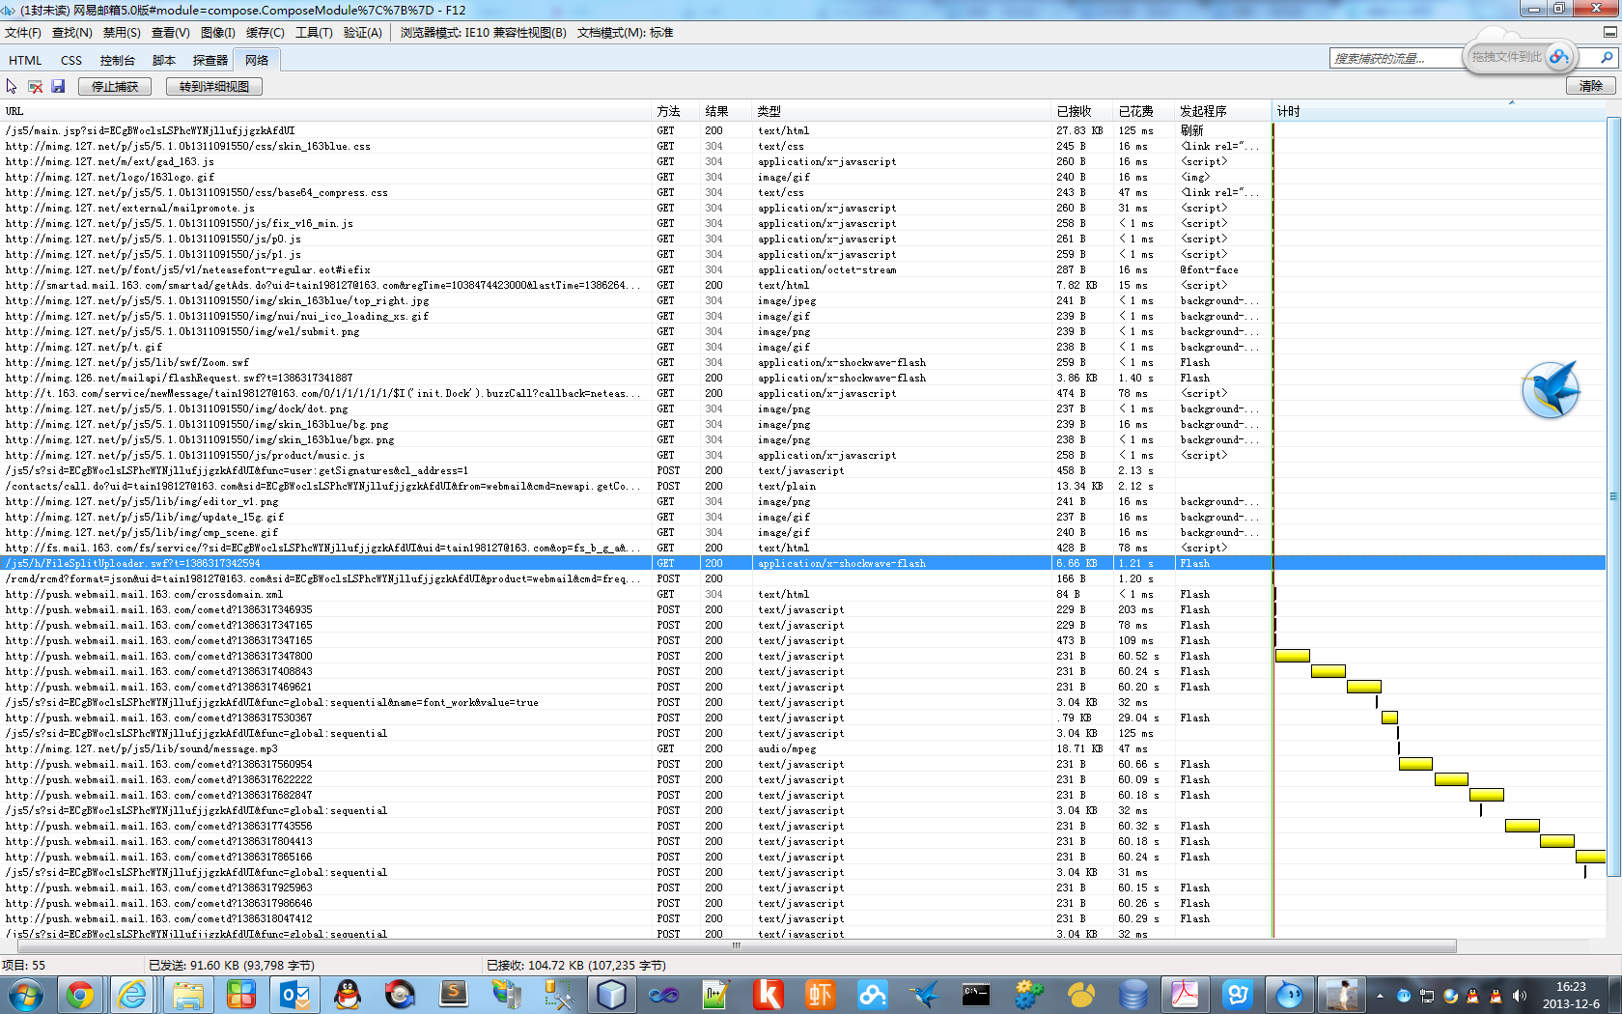Image resolution: width=1622 pixels, height=1014 pixels.
Task: Open the red K application in taskbar
Action: [x=768, y=994]
